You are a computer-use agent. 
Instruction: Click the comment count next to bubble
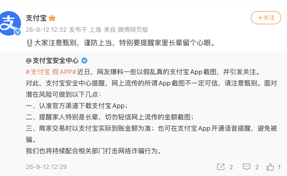[x=257, y=167]
